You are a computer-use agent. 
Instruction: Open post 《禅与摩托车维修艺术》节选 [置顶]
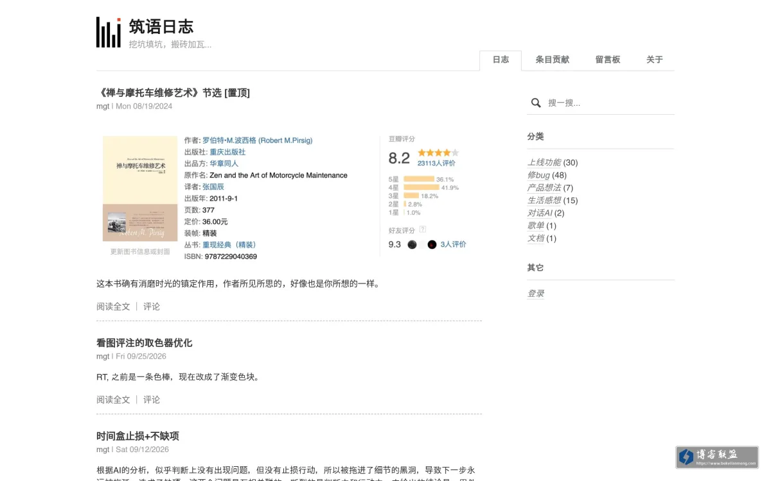tap(173, 92)
